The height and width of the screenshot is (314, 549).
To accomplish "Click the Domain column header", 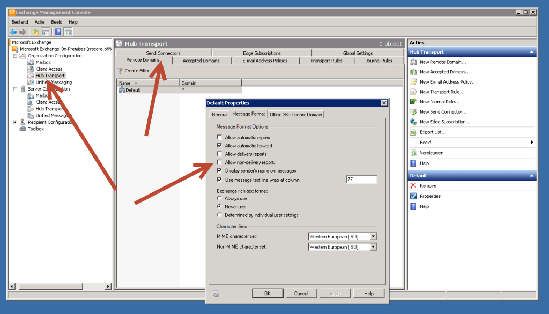I will [210, 83].
